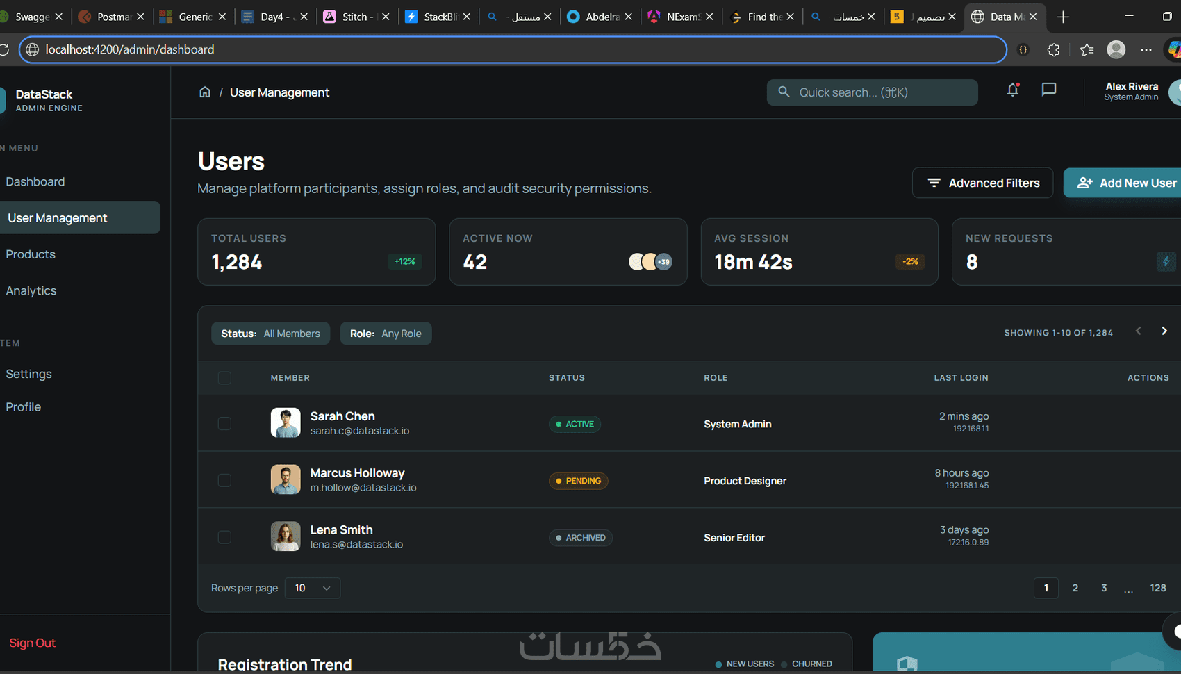The height and width of the screenshot is (674, 1181).
Task: Click the browser address bar
Action: (513, 49)
